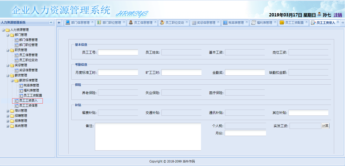Screen dimensions: 345x166
Task: Open 福利表管理 in the tree
Action: (x=31, y=90)
